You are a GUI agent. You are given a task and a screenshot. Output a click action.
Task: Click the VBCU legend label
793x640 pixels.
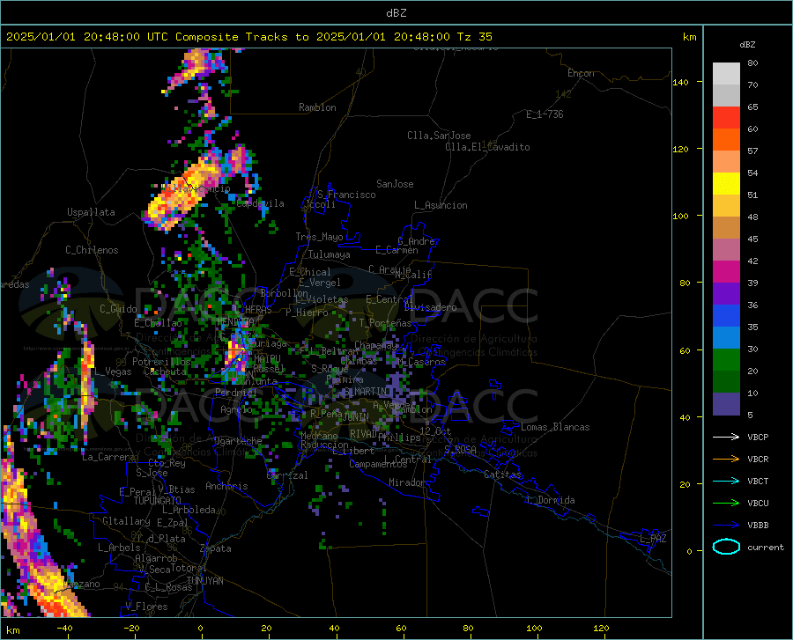(x=758, y=504)
